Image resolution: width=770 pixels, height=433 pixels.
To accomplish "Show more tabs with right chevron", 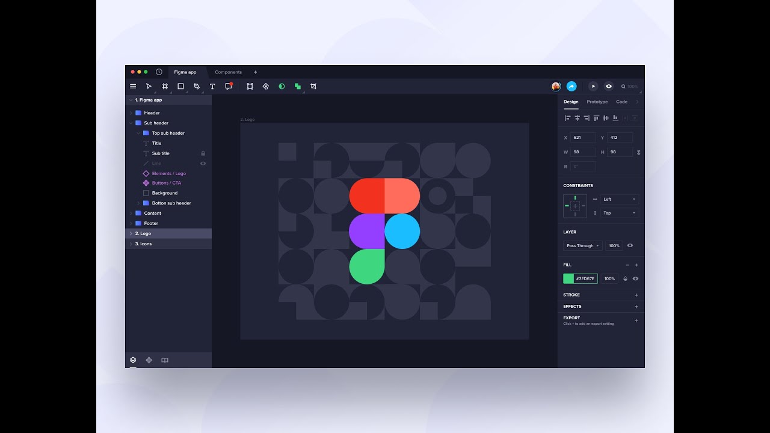I will pyautogui.click(x=637, y=102).
